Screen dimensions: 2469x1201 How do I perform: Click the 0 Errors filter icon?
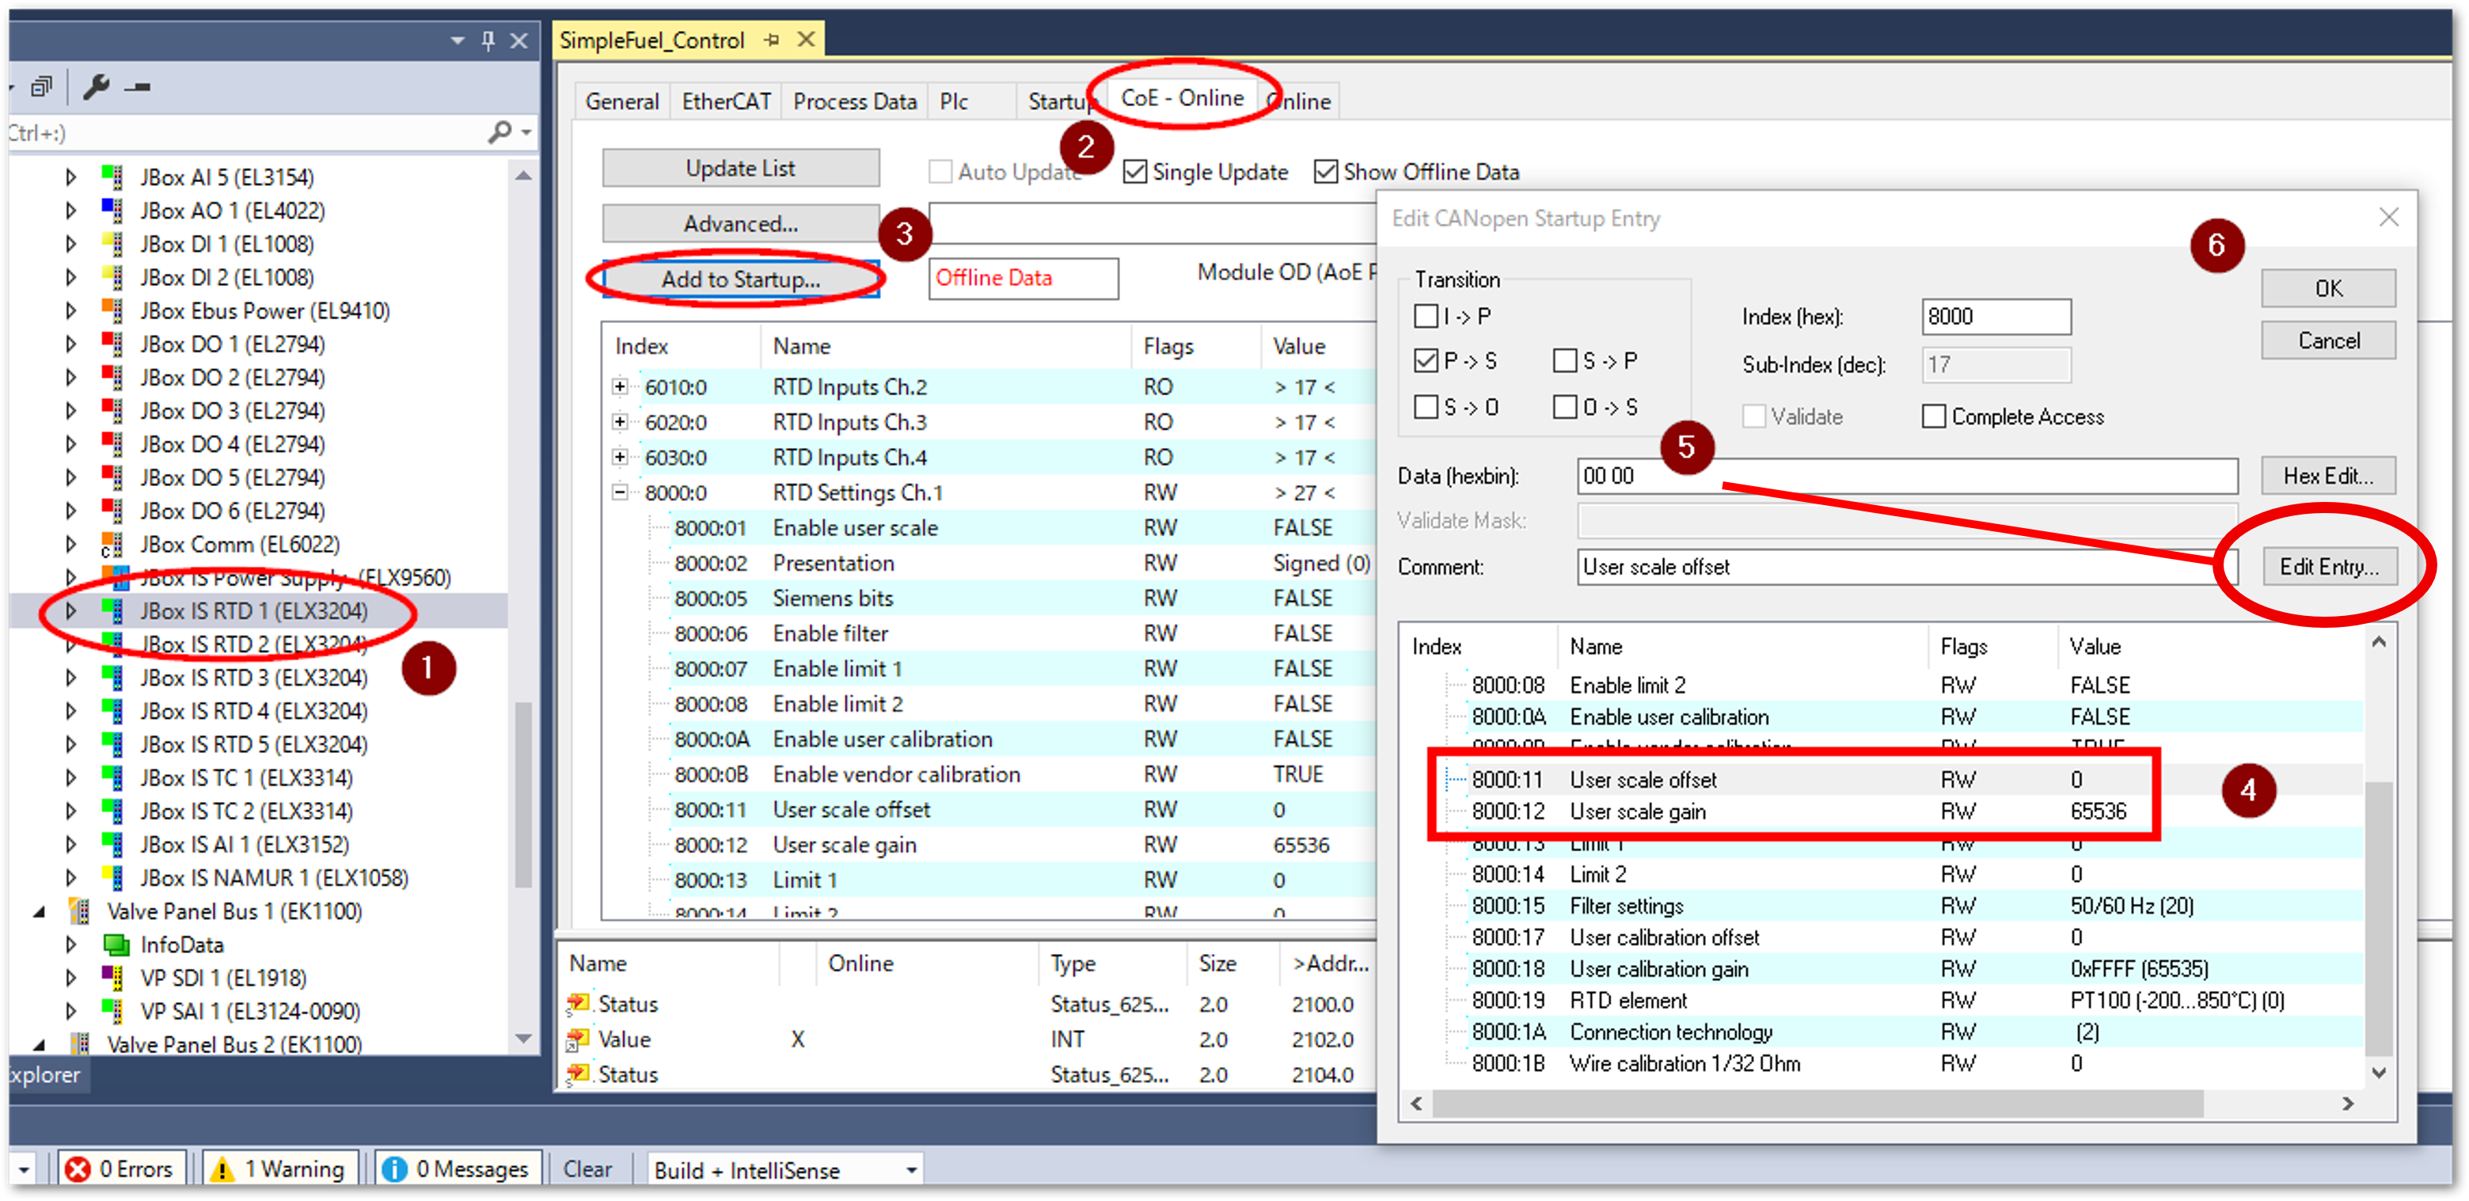[x=78, y=1169]
